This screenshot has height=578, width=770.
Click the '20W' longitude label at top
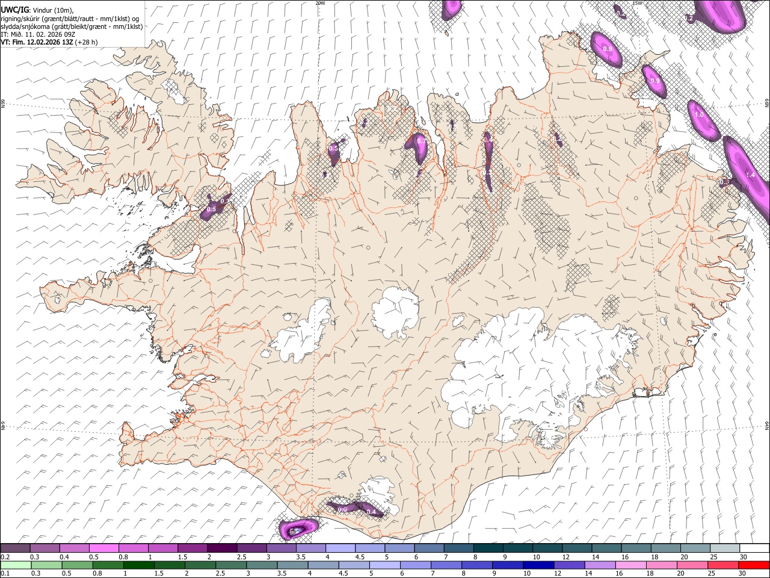coord(320,3)
